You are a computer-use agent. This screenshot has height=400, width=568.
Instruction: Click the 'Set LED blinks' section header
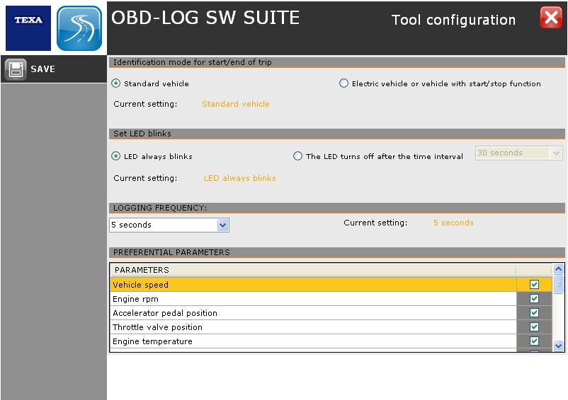[337, 134]
